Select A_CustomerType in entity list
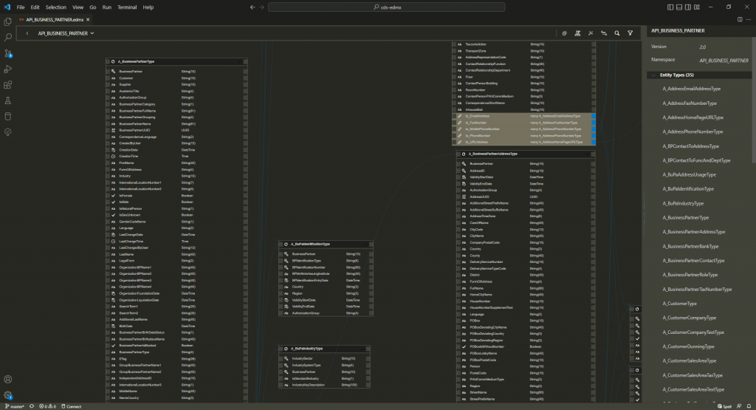Screen dimensions: 756x410 (679, 304)
